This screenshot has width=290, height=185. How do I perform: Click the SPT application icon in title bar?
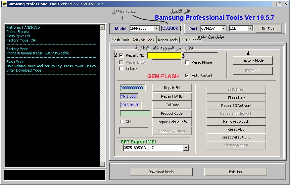tap(4, 4)
